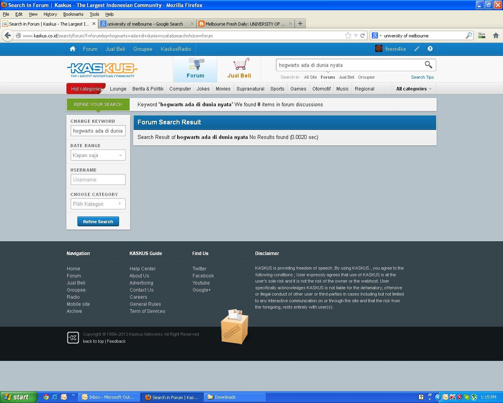Open a new tab with plus button
Viewport: 503px width, 403px height.
click(x=300, y=24)
